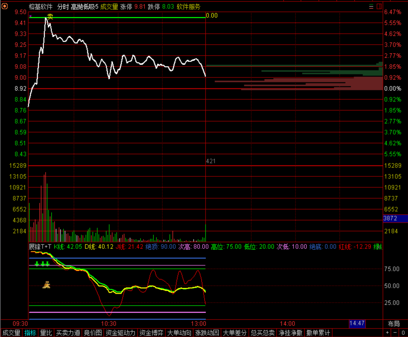Show the 大单动向 tab
The width and height of the screenshot is (408, 337).
(179, 333)
